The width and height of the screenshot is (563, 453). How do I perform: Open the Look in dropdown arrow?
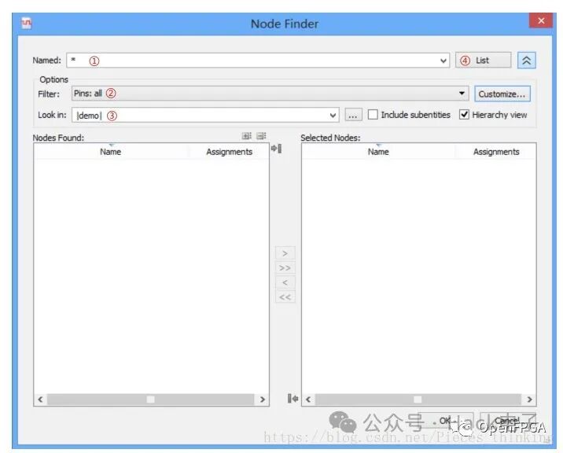click(333, 116)
